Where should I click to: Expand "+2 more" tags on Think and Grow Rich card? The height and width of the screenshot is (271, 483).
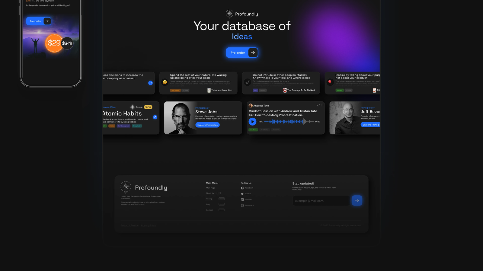coord(185,90)
